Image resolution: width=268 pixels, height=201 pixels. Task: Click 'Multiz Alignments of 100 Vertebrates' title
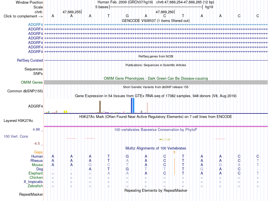(156, 148)
